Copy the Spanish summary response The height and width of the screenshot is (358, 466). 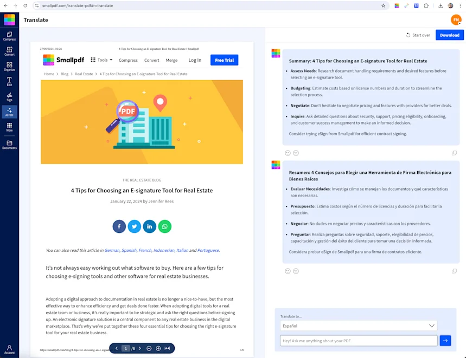coord(454,271)
